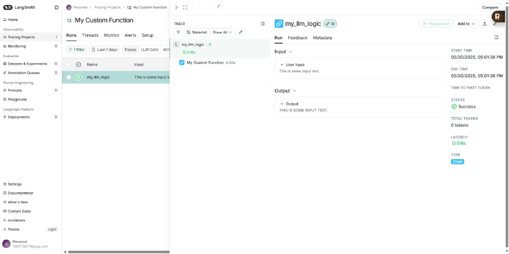
Task: Collapse the trace panel with double-chevron icon
Action: pyautogui.click(x=176, y=7)
